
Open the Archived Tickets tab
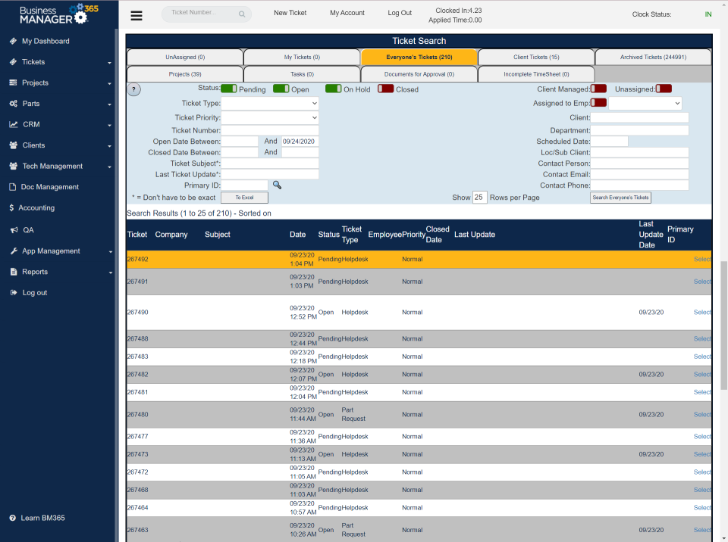coord(654,56)
